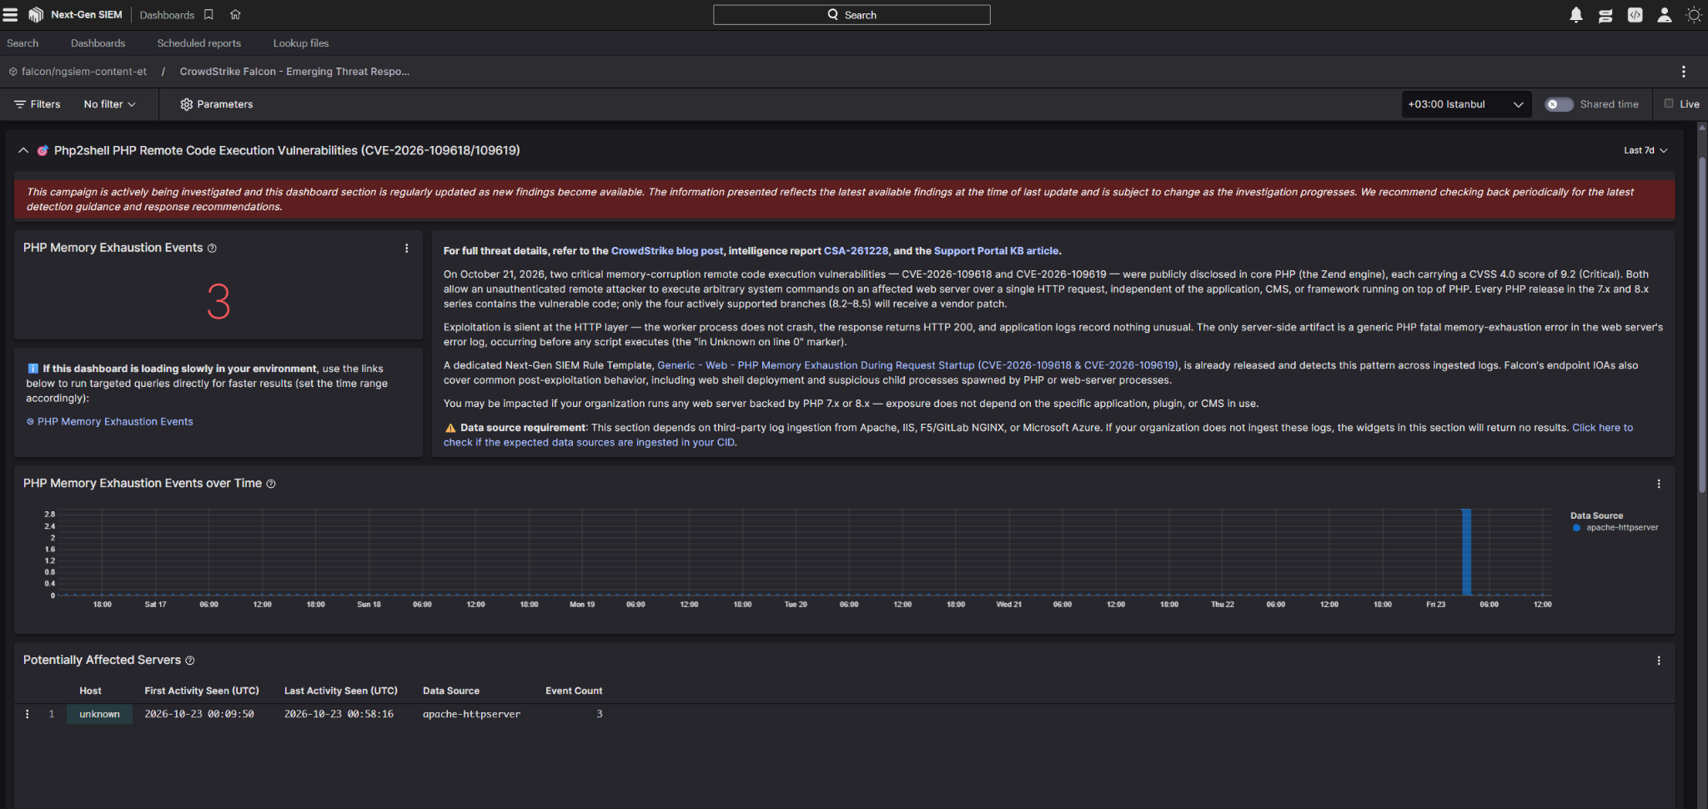Open the Scheduled reports tab

(x=198, y=43)
